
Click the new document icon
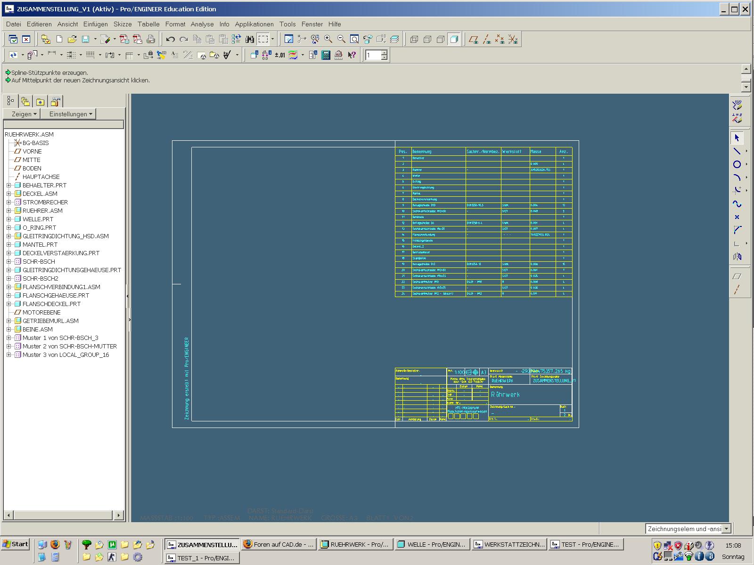pyautogui.click(x=59, y=39)
